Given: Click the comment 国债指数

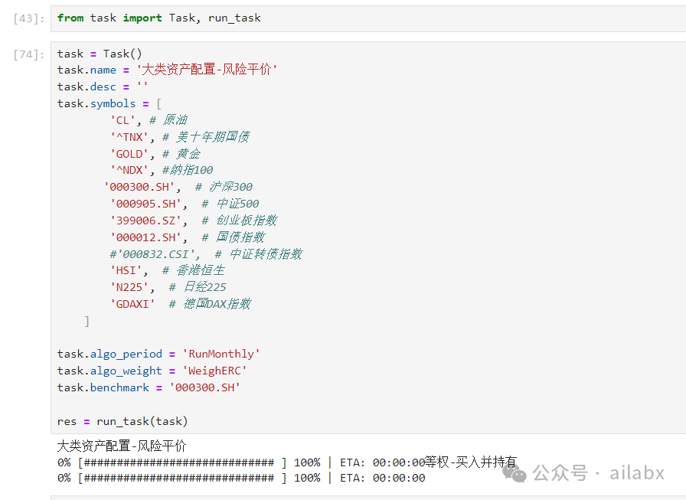Looking at the screenshot, I should tap(240, 237).
